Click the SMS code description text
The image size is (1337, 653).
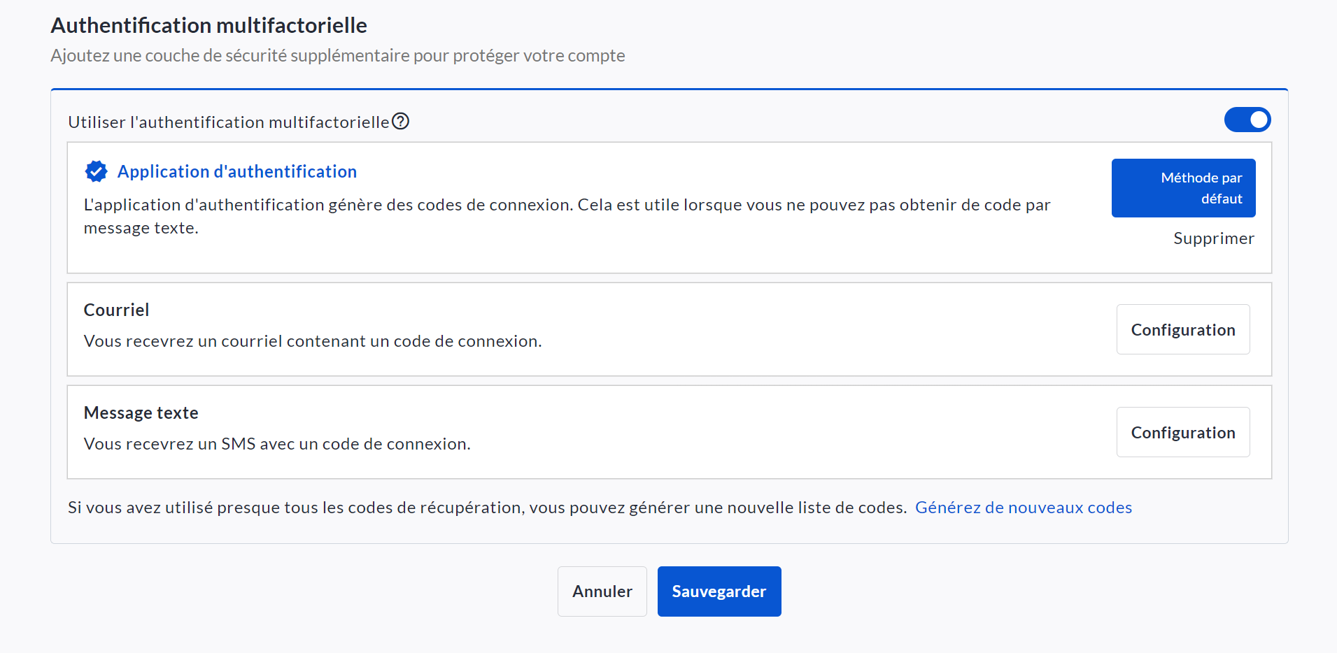pyautogui.click(x=276, y=444)
